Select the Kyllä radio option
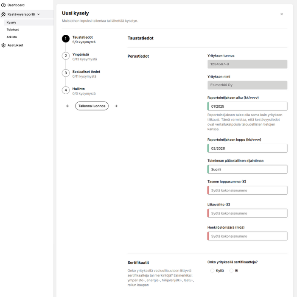The image size is (297, 297). tap(213, 270)
